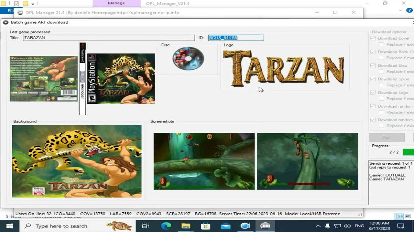Open network settings from the tray icon
Viewport: 414px width, 232px height.
coord(337,226)
